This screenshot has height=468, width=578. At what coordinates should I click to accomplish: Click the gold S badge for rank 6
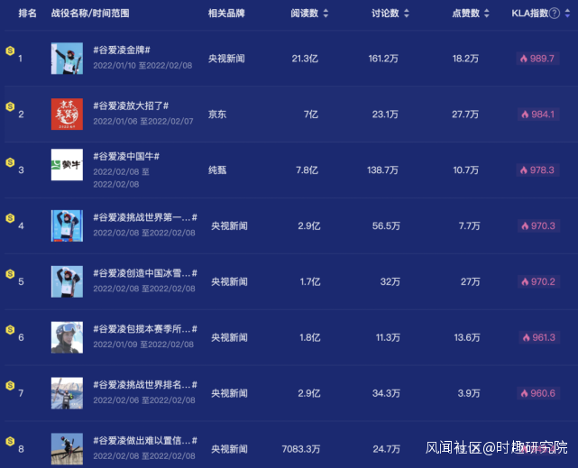(x=10, y=329)
